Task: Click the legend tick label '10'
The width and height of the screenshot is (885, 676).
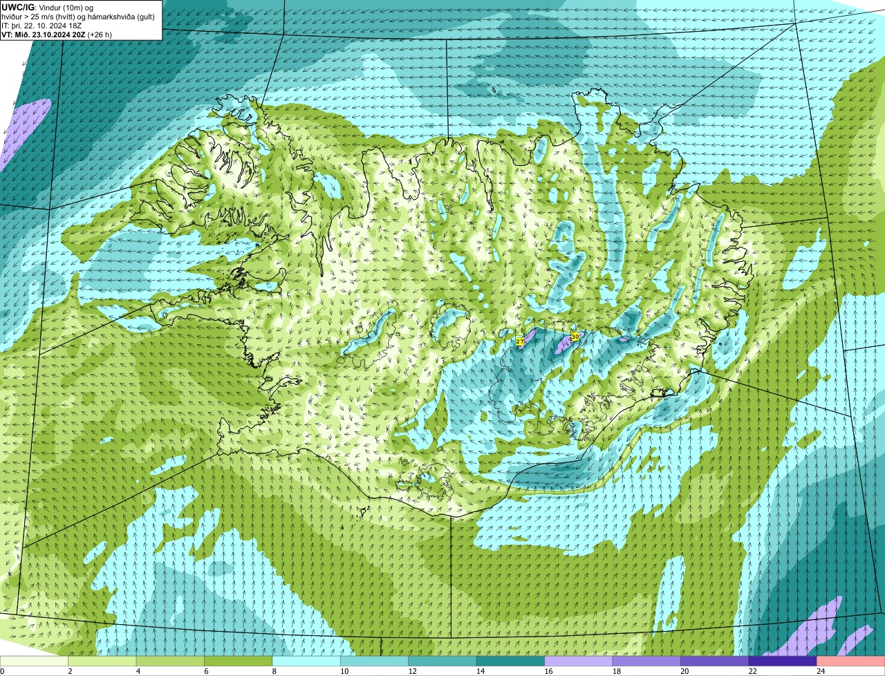Action: (344, 671)
